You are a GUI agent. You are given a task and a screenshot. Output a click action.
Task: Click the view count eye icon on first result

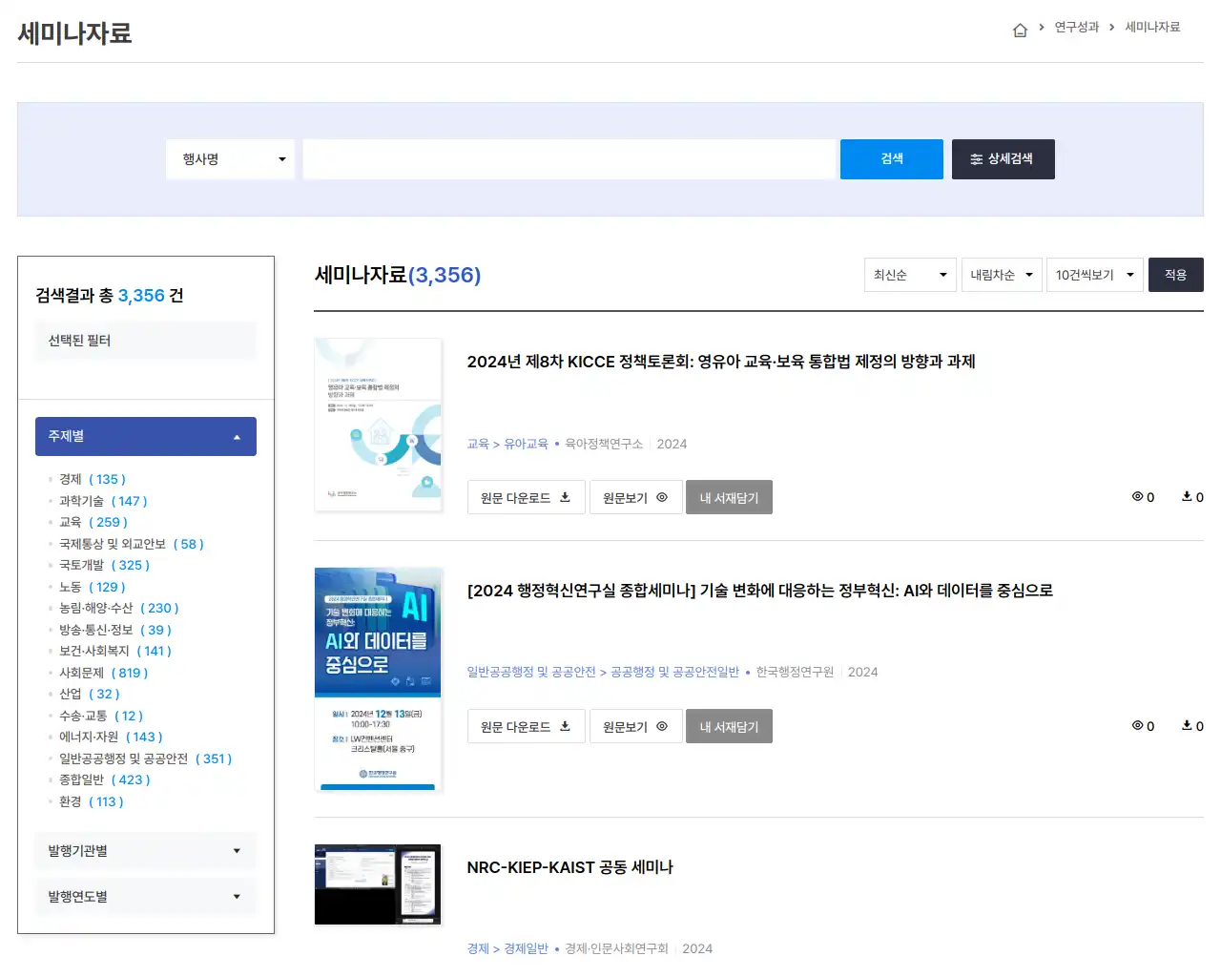[x=1136, y=496]
